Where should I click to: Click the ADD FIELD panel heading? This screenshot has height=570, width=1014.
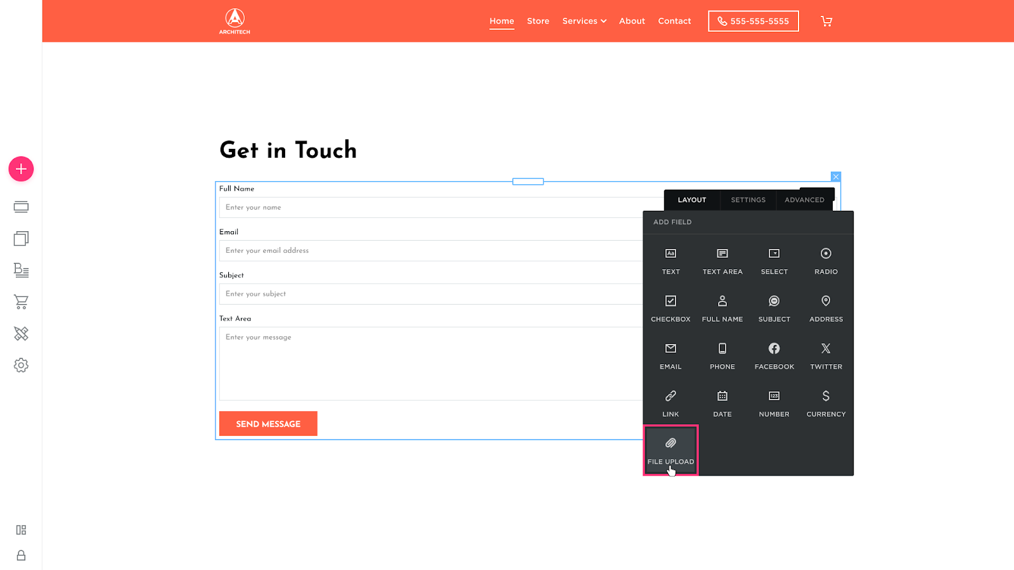coord(672,222)
